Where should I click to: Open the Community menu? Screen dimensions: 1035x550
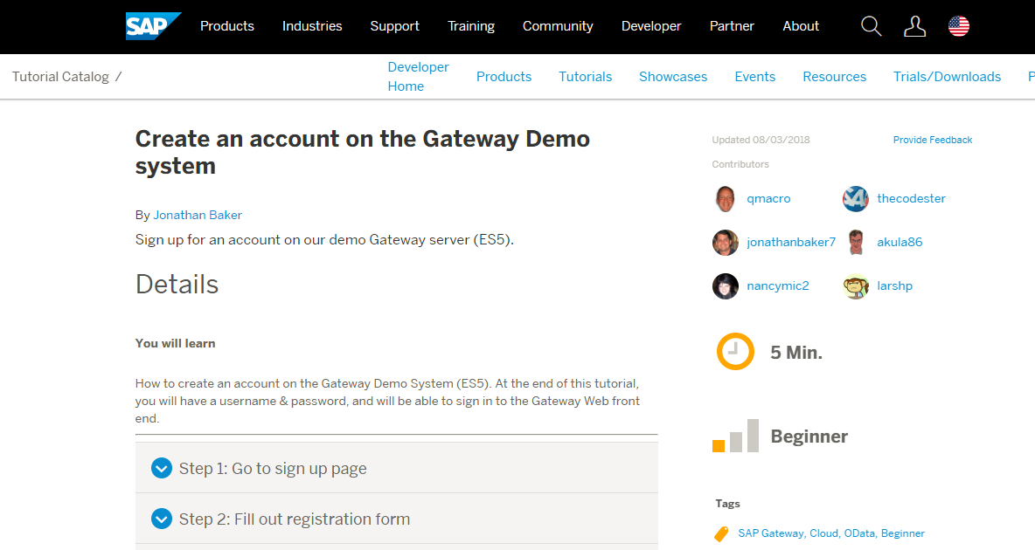558,26
